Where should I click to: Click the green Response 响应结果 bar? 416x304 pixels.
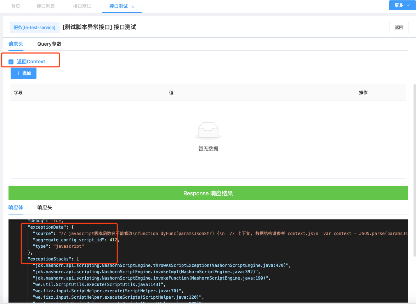[x=208, y=193]
